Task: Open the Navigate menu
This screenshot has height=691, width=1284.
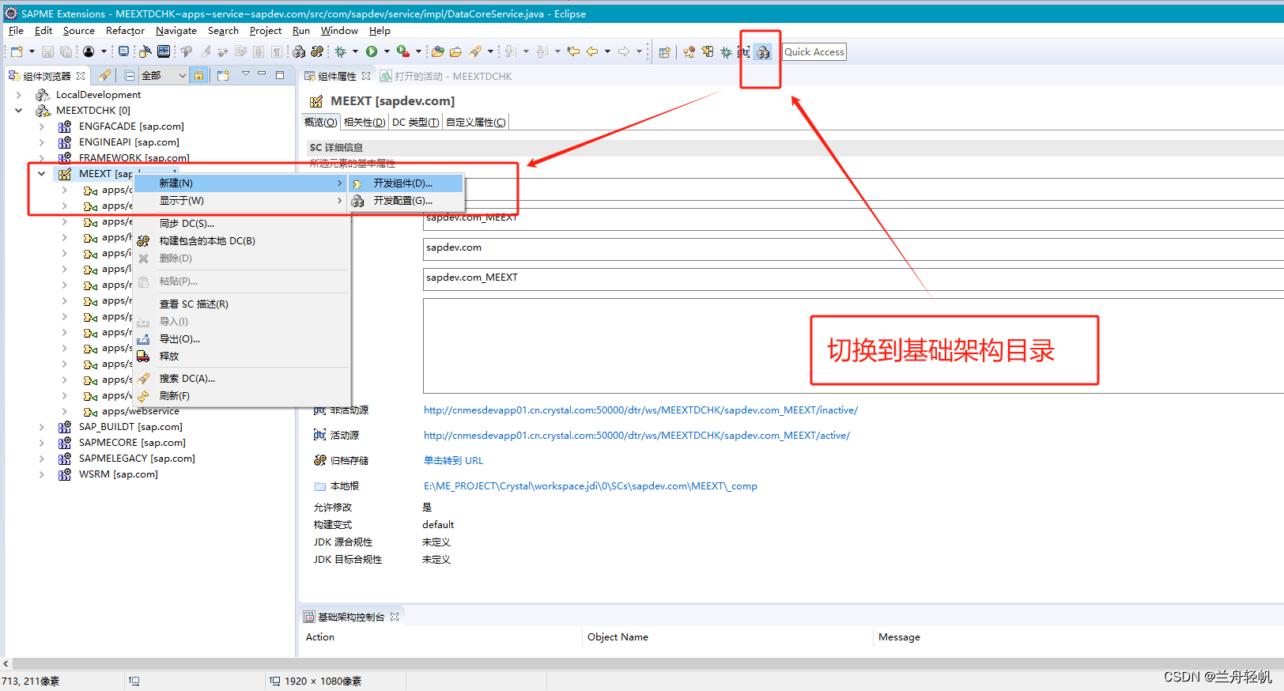Action: (176, 31)
